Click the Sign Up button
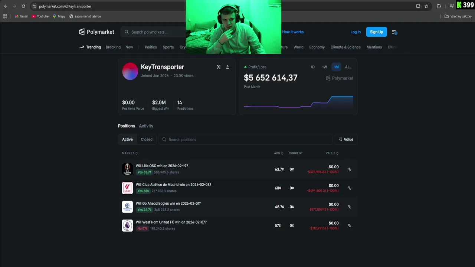This screenshot has width=475, height=267. coord(376,32)
